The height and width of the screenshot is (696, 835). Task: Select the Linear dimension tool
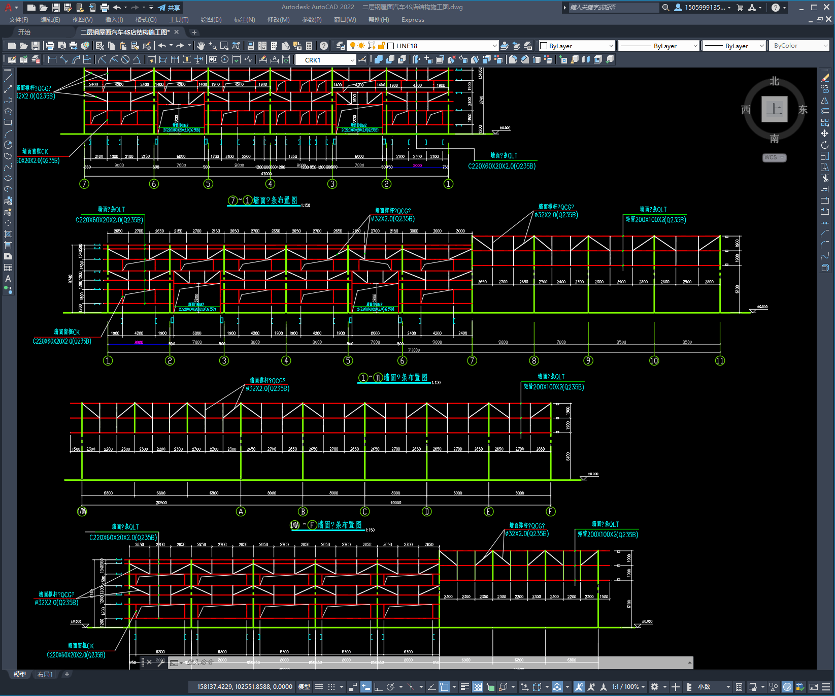(52, 59)
